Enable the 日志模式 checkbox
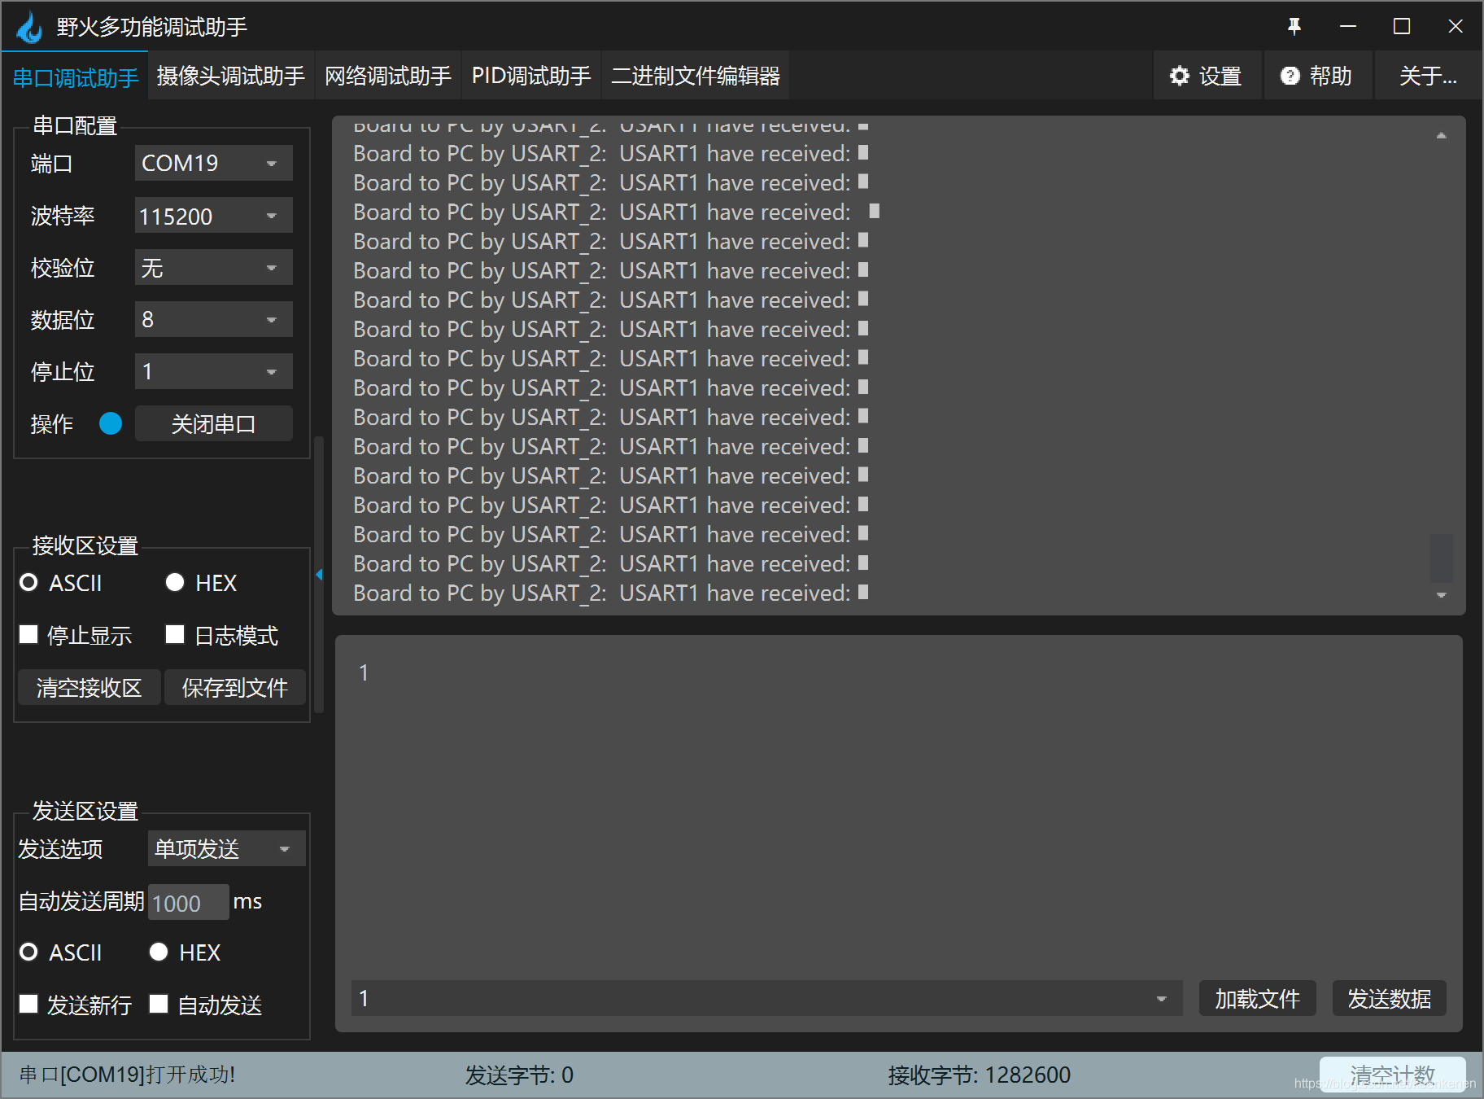Screen dimensions: 1484x1099 175,634
